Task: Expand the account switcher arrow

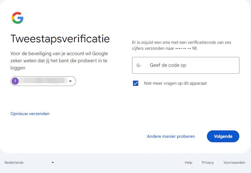Action: (70, 81)
